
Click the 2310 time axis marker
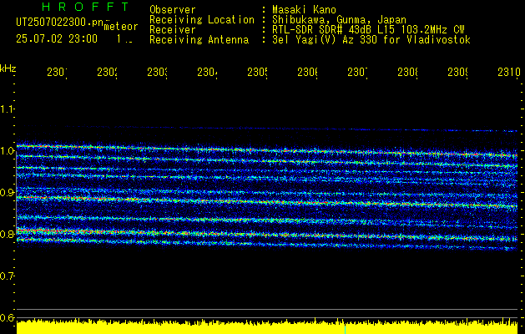[x=508, y=72]
